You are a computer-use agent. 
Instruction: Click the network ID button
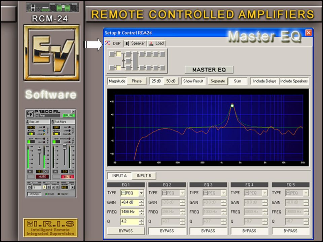pos(30,187)
